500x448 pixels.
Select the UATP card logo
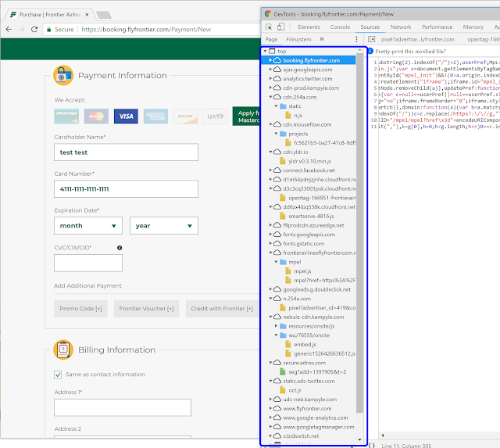(x=216, y=116)
